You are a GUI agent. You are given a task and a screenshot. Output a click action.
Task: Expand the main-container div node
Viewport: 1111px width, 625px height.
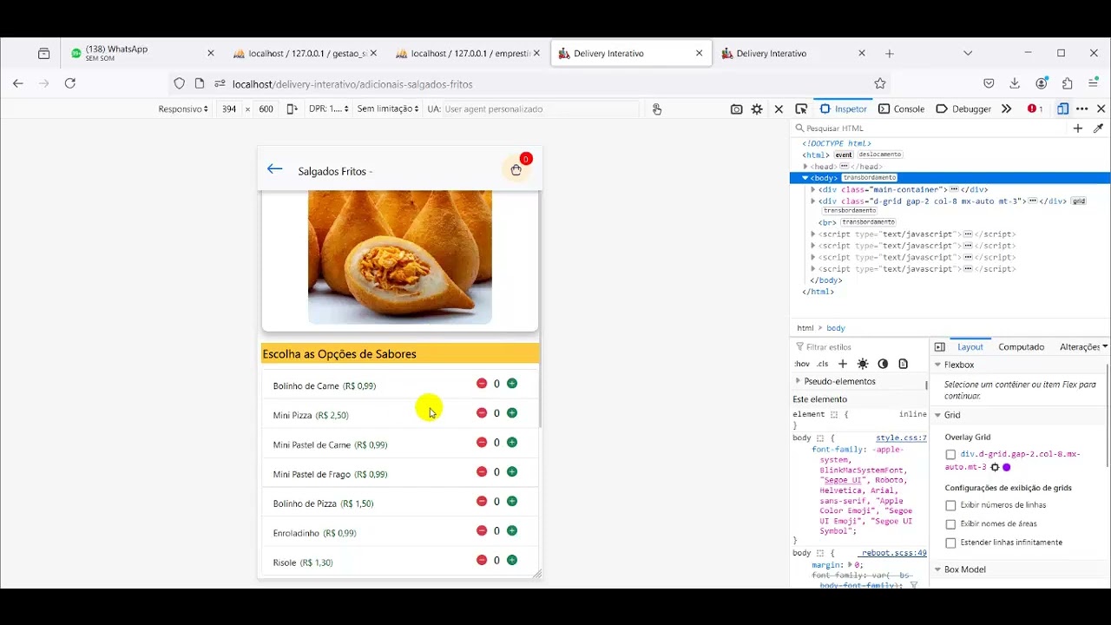813,189
